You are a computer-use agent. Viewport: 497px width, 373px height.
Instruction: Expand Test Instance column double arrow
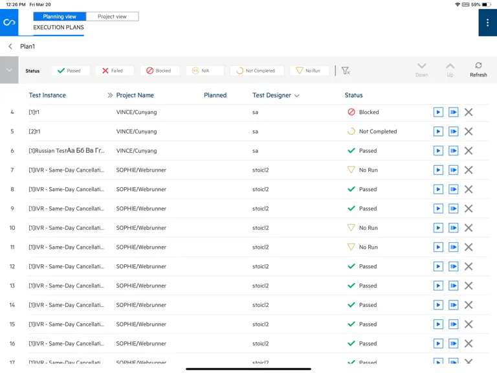click(110, 95)
